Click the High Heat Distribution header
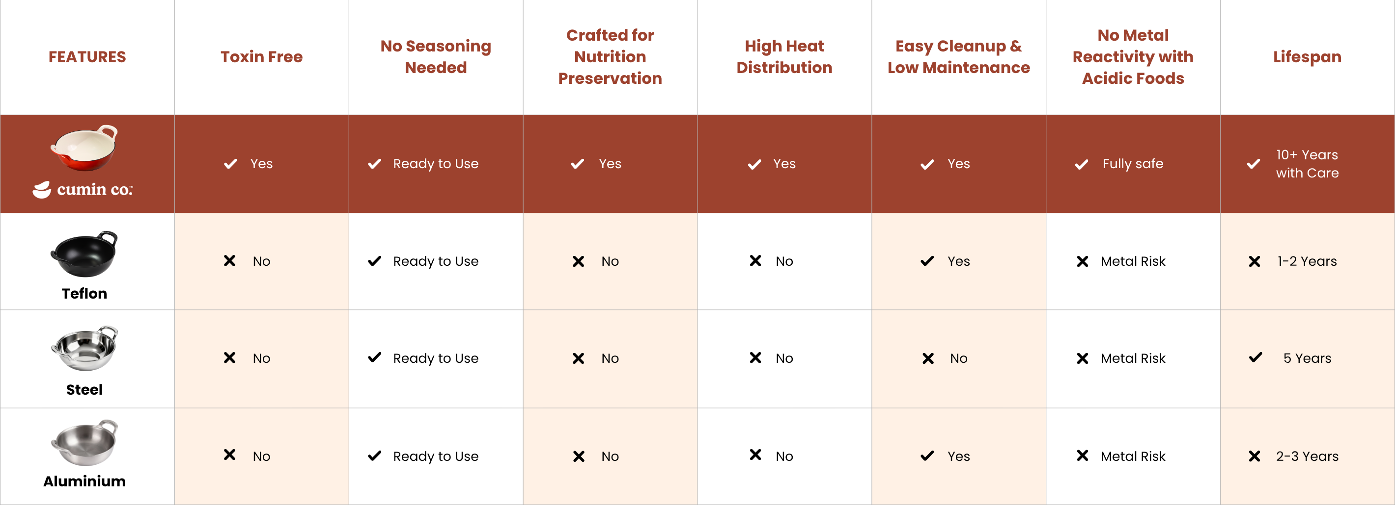1395x505 pixels. coord(784,57)
